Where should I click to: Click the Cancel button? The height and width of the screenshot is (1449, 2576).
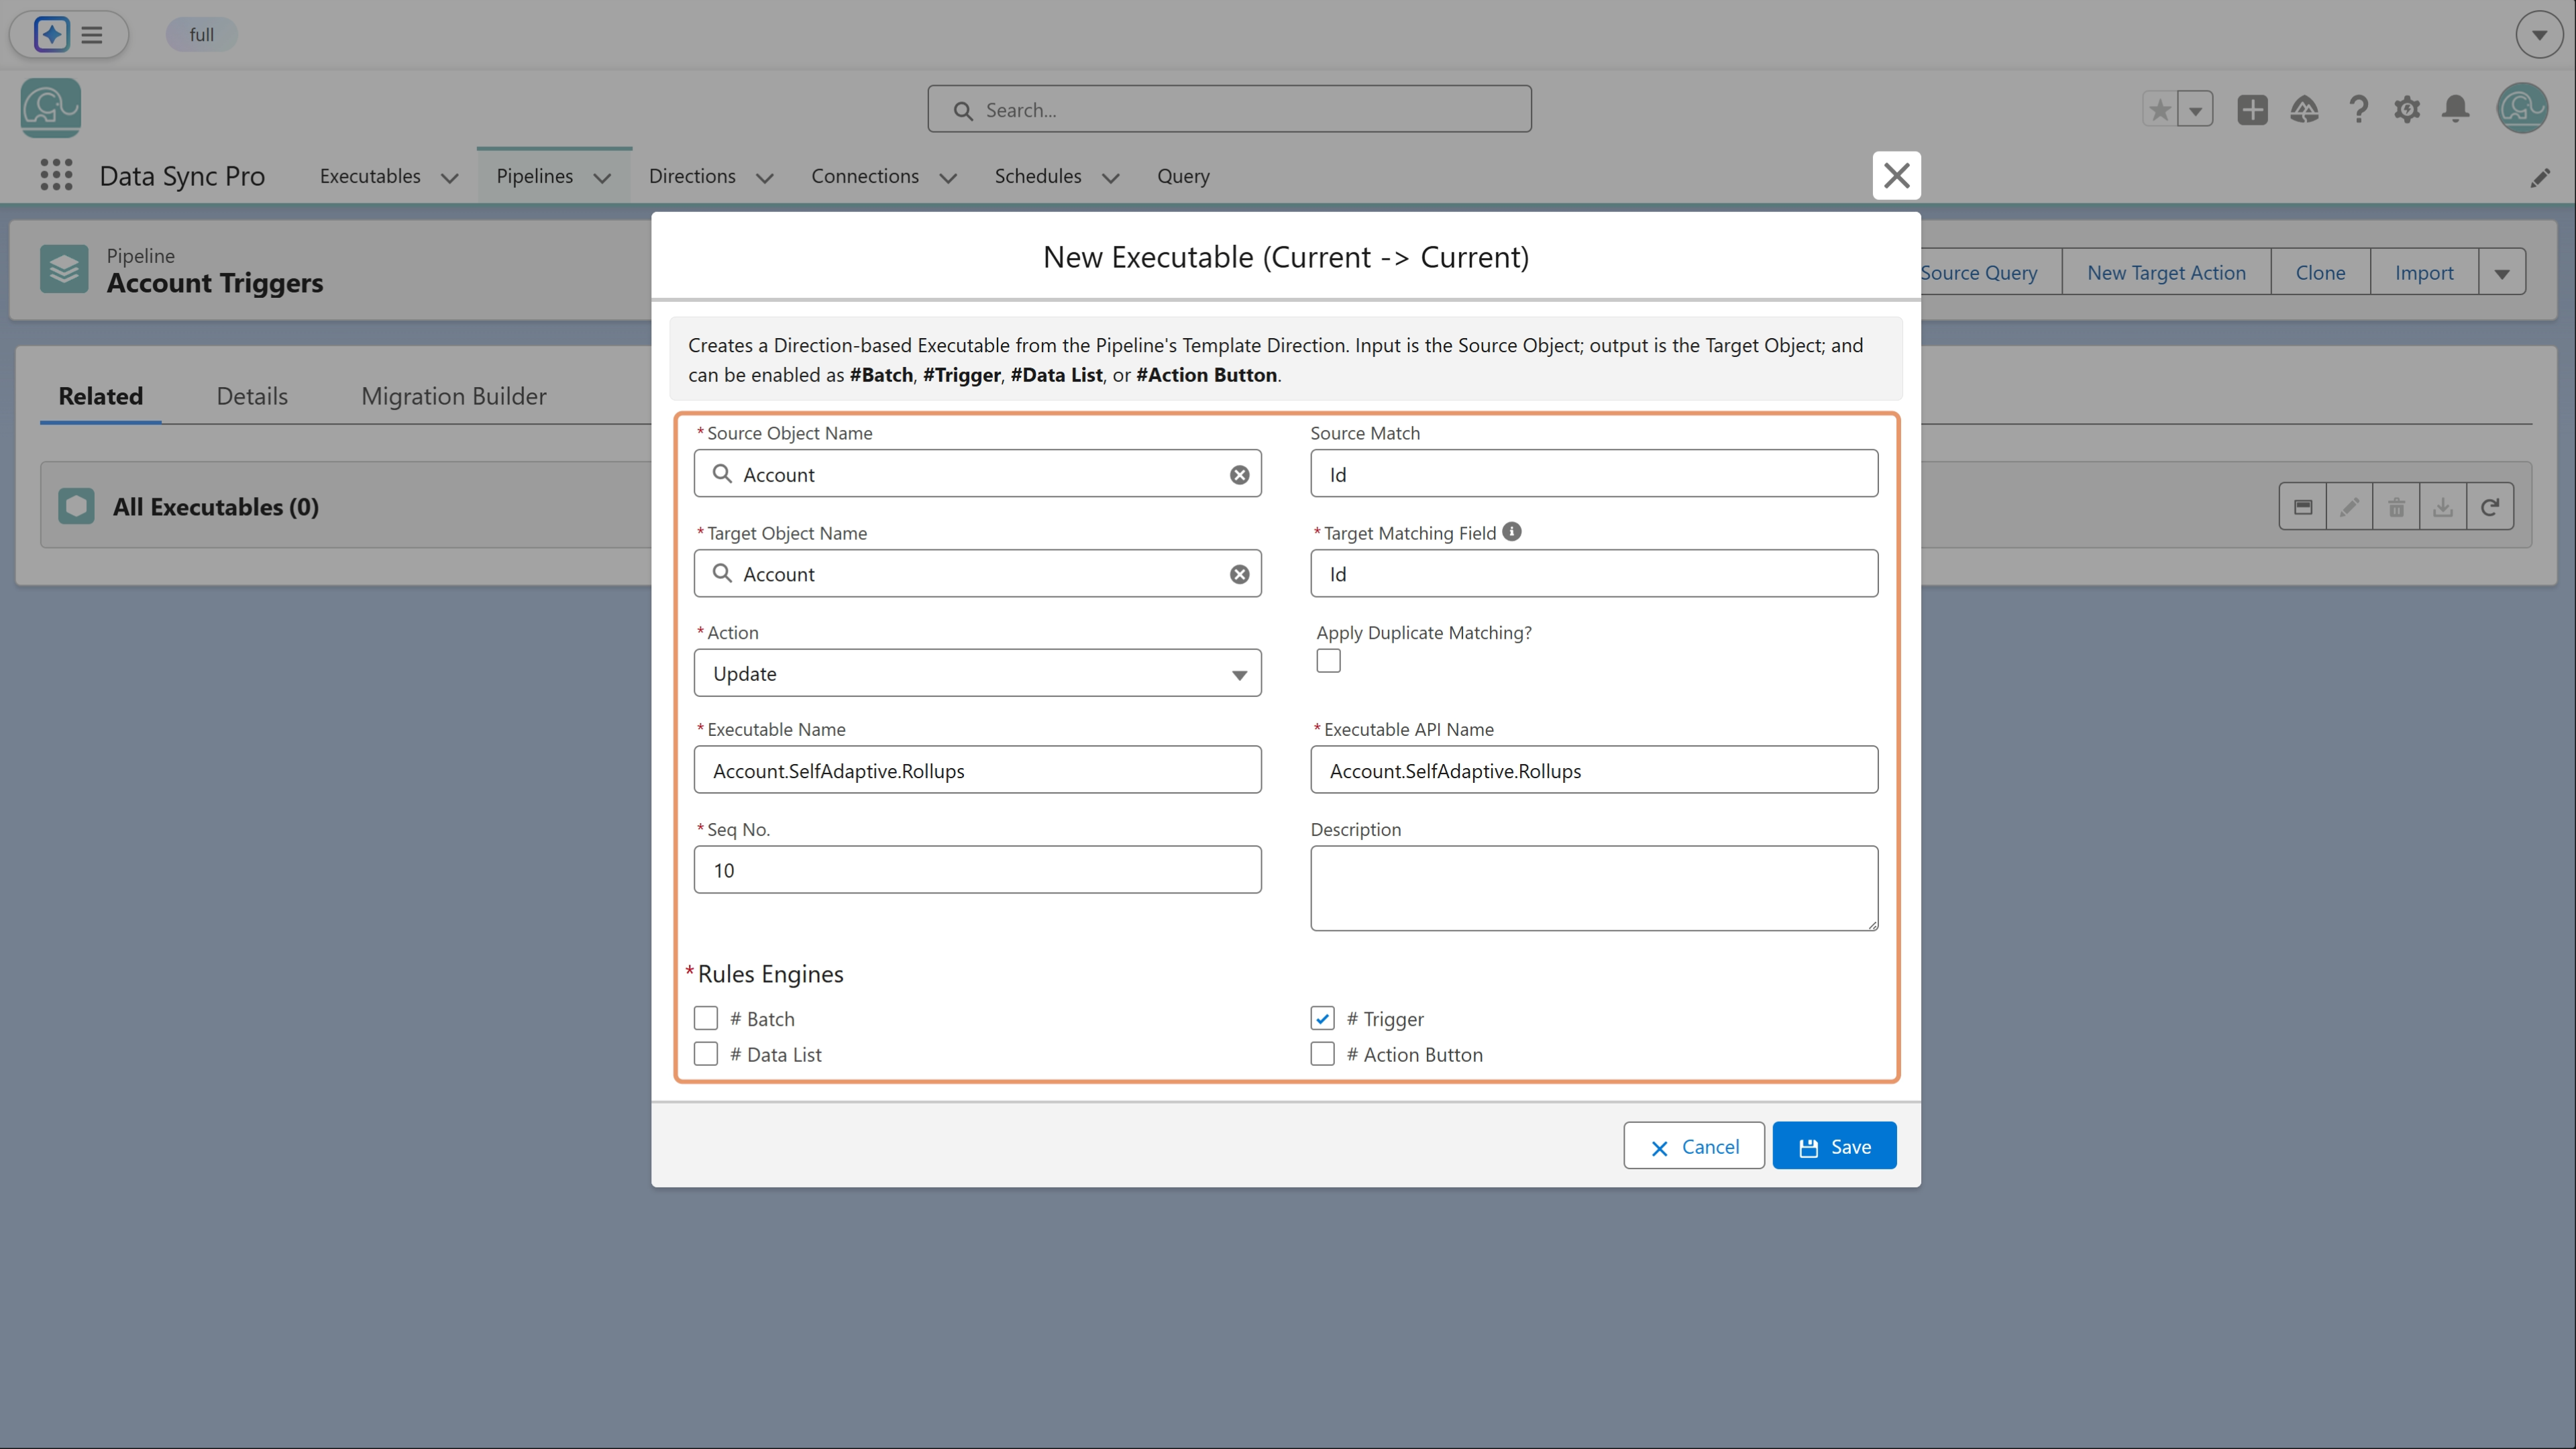click(x=1693, y=1146)
